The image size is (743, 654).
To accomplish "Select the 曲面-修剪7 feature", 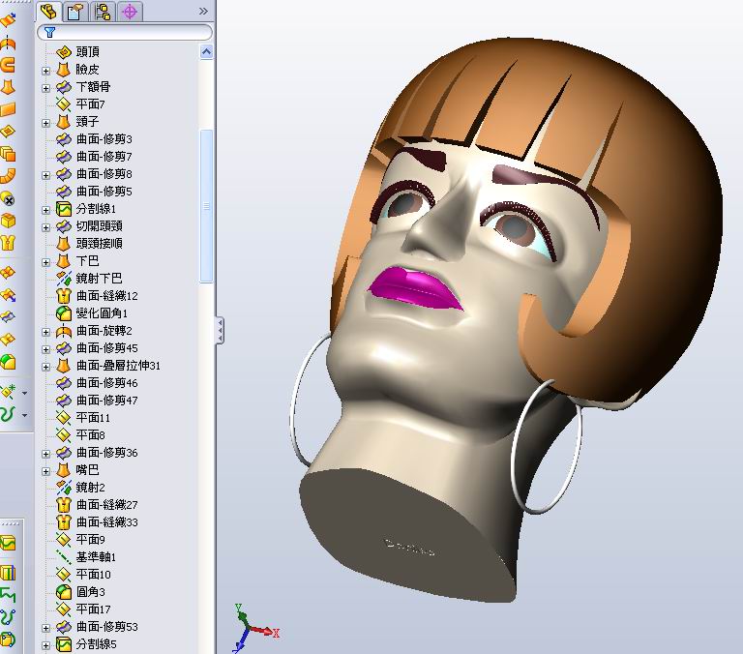I will 104,157.
